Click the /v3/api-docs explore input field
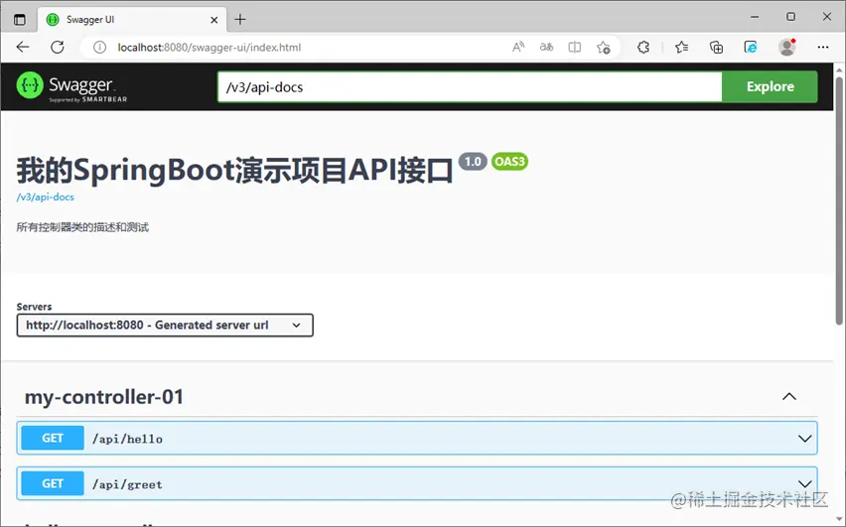Screen dimensions: 846x527 point(470,87)
